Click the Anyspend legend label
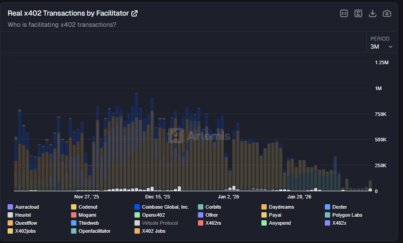 pyautogui.click(x=280, y=223)
